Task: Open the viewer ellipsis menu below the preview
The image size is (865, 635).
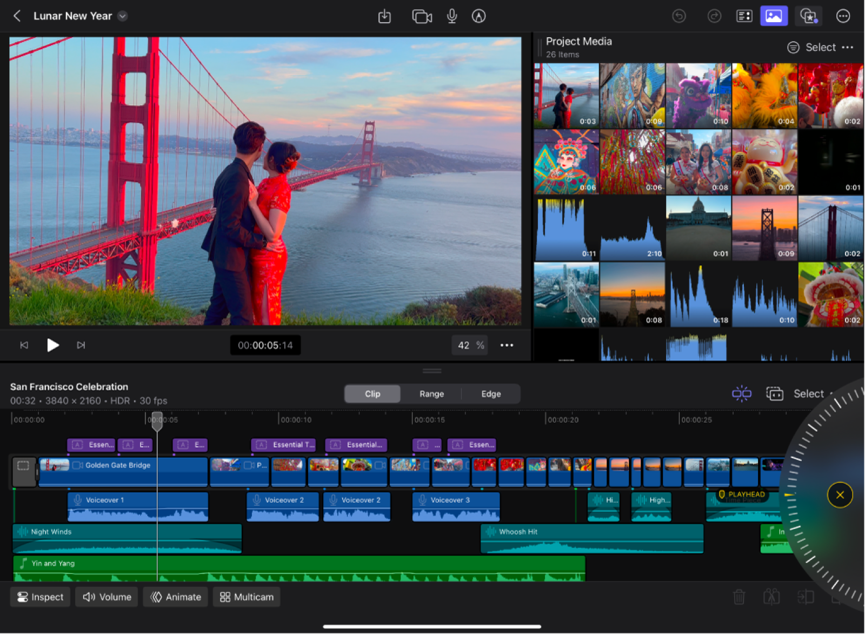Action: [x=507, y=345]
